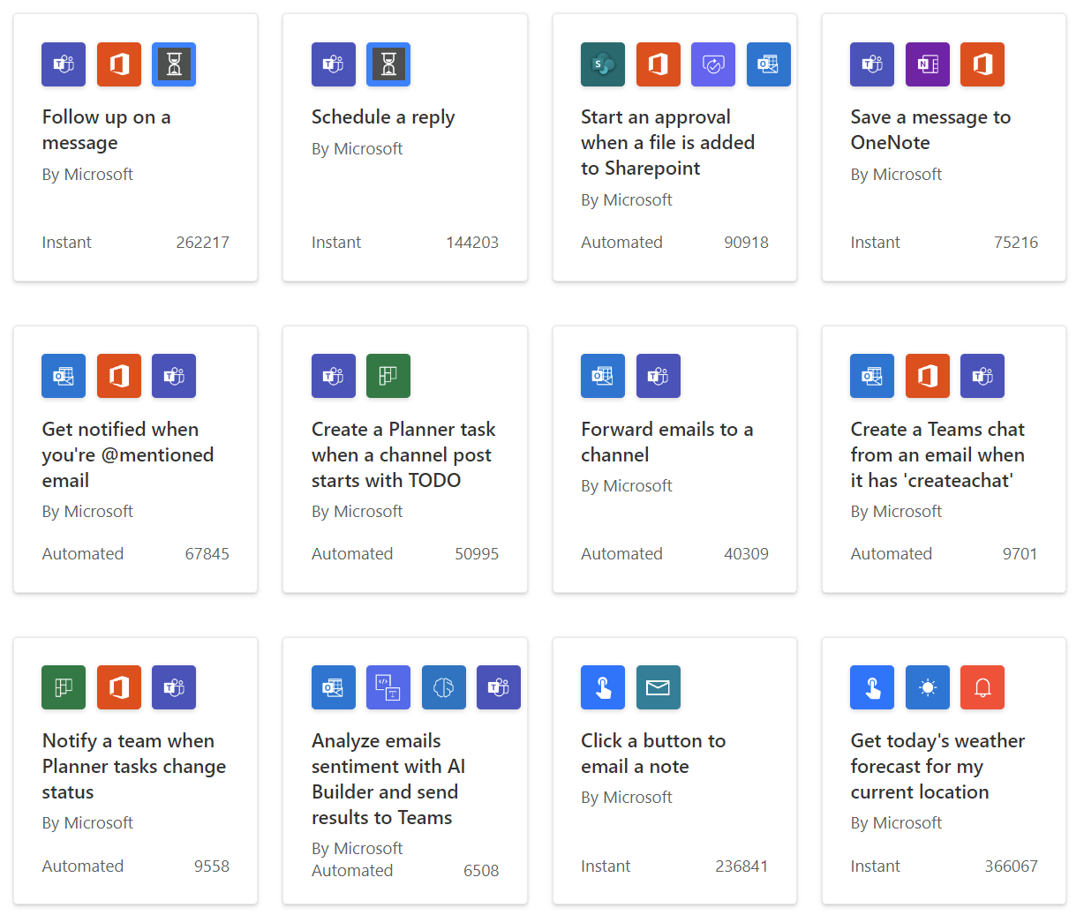Click mail envelope icon in 'Click a button' card
The height and width of the screenshot is (915, 1084).
point(659,687)
